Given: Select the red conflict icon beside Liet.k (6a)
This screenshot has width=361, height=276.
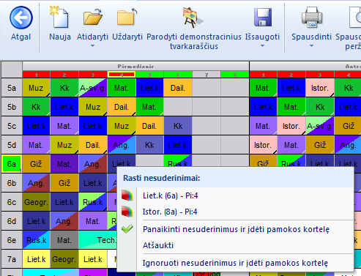Looking at the screenshot, I should [x=127, y=195].
